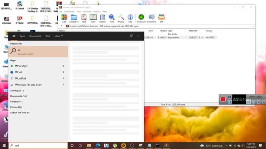266x149 pixels.
Task: Open the Windows Start button
Action: click(4, 145)
